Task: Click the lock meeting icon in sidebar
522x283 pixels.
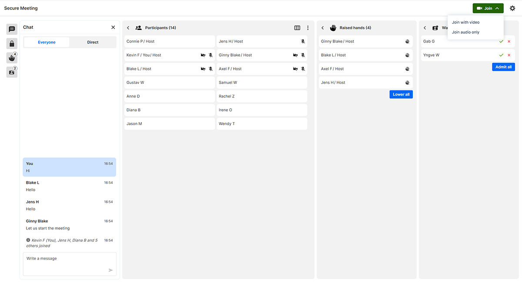Action: (12, 43)
